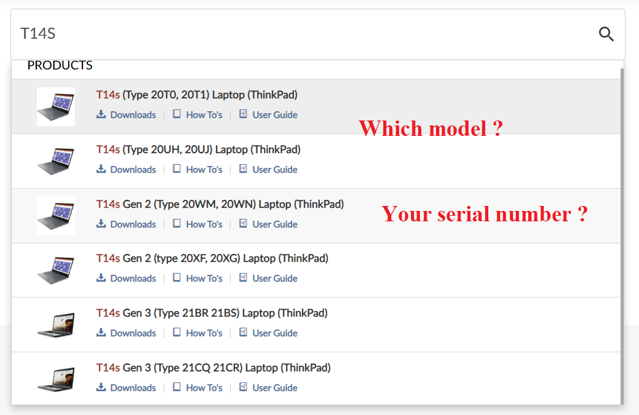Click Downloads link for type 20XF, 20XG
The image size is (639, 415).
[x=133, y=278]
